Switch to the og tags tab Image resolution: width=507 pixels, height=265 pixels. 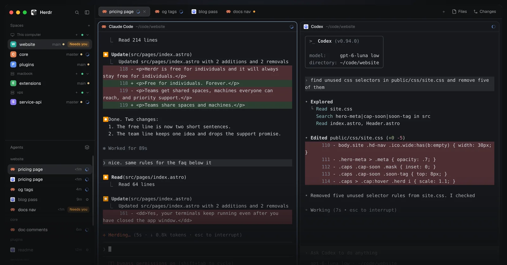click(x=169, y=12)
